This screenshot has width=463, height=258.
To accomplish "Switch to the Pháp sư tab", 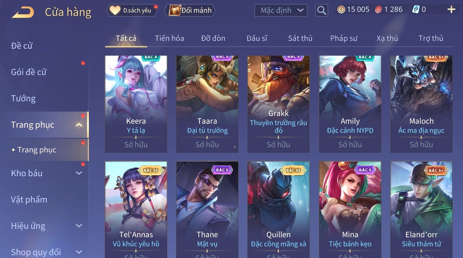I will (x=344, y=38).
